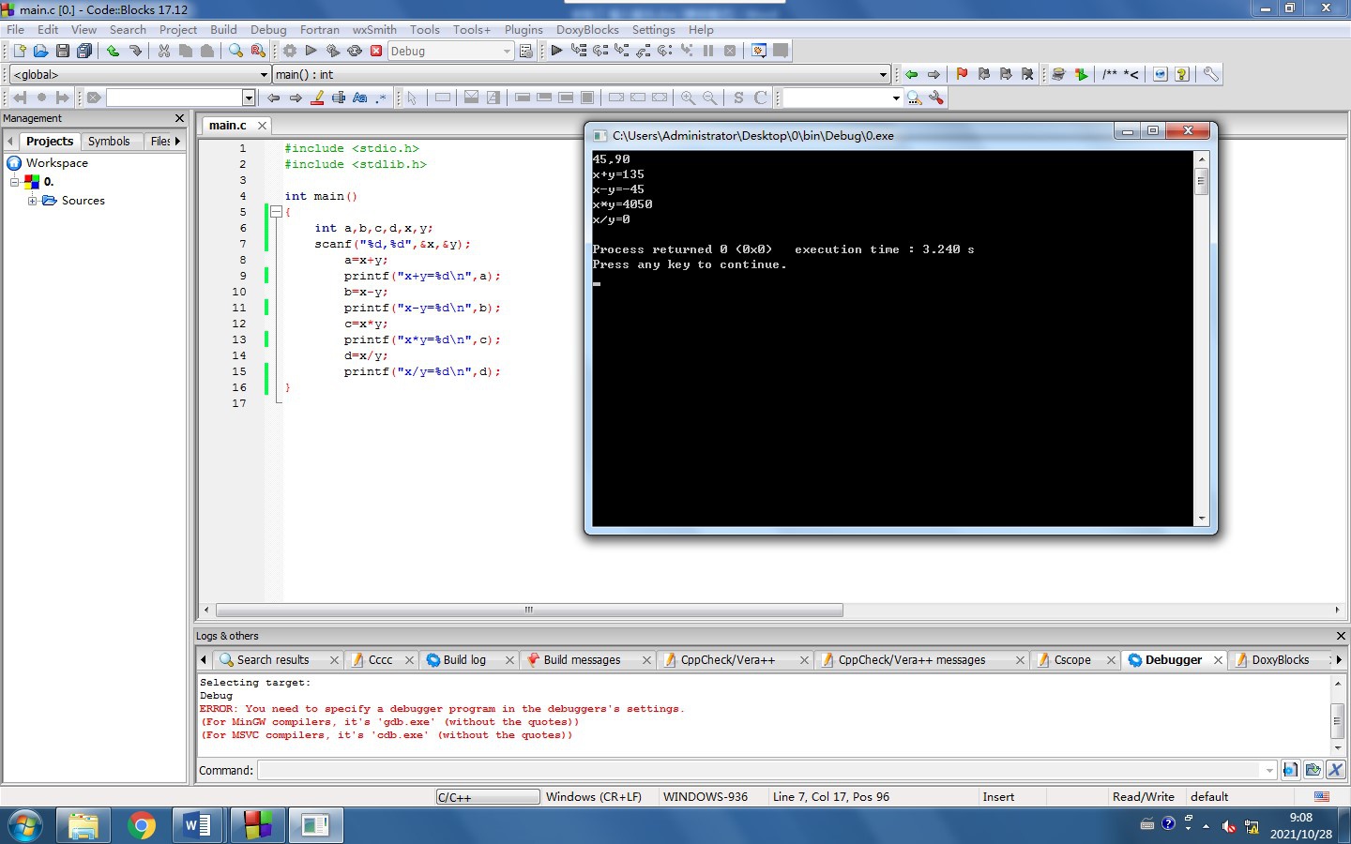Collapse the code fold at line 5
This screenshot has height=844, width=1351.
click(x=277, y=212)
